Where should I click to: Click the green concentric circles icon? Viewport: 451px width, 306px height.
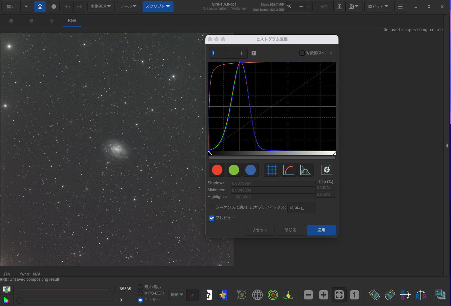click(273, 295)
